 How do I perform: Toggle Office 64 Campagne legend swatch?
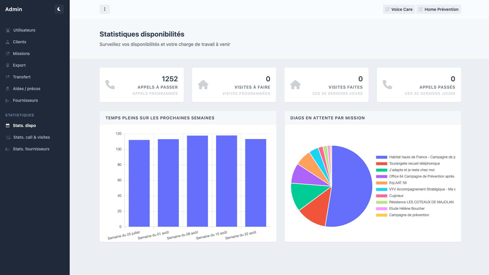382,176
